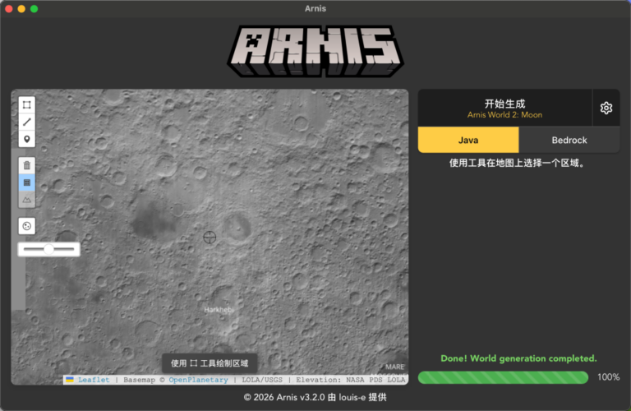
Task: Select the line measure tool
Action: tap(27, 122)
